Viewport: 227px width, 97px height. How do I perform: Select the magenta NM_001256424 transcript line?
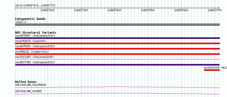point(117,87)
